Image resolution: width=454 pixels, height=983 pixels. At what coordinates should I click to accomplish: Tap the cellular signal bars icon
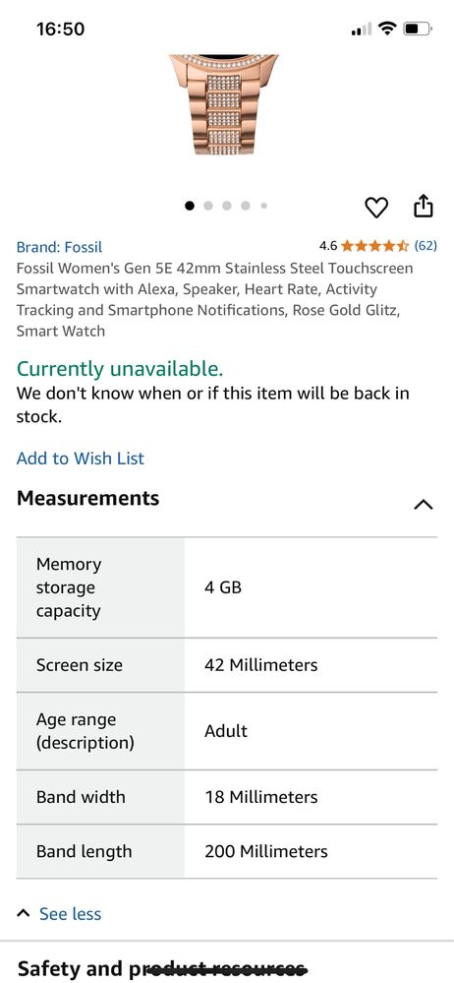pos(362,29)
